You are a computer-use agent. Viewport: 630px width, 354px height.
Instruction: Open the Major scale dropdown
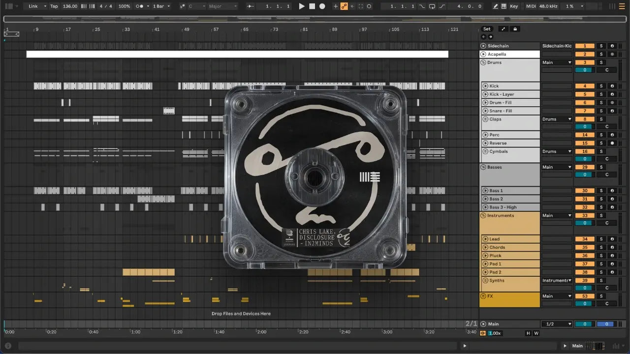pyautogui.click(x=222, y=6)
